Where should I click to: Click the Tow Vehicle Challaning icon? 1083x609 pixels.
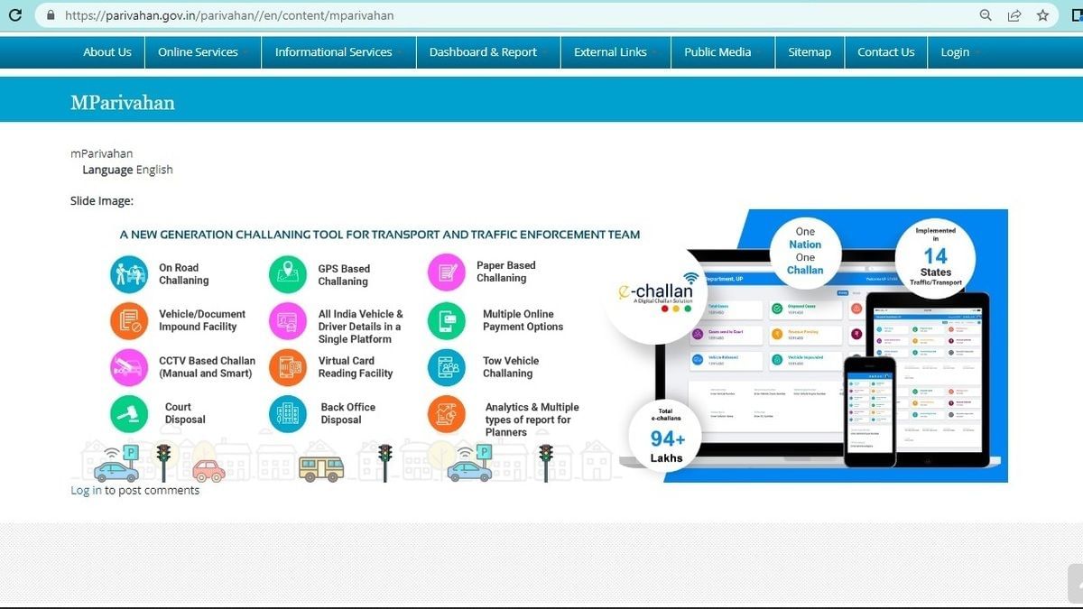pyautogui.click(x=445, y=367)
